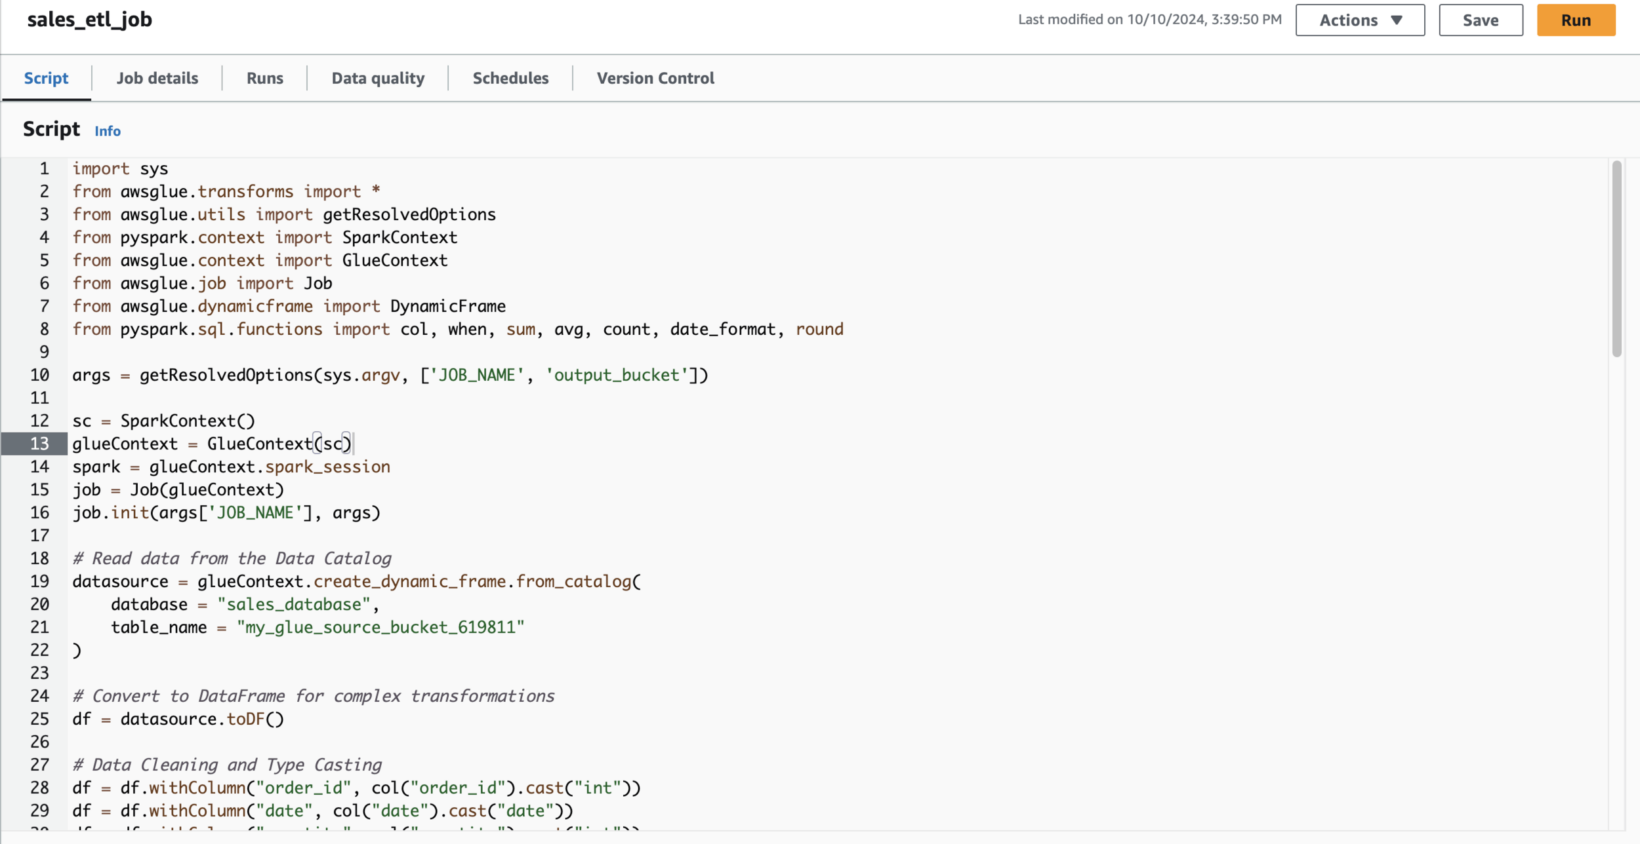Click line number 13 in the gutter
Image resolution: width=1640 pixels, height=844 pixels.
39,444
